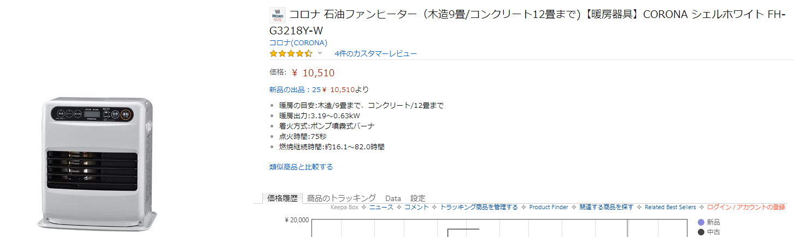Open Related Best Sellers link
The width and height of the screenshot is (794, 237).
pyautogui.click(x=670, y=207)
